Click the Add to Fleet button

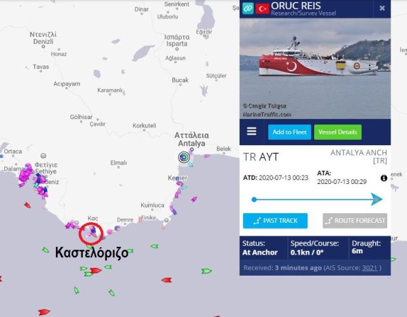pyautogui.click(x=289, y=132)
